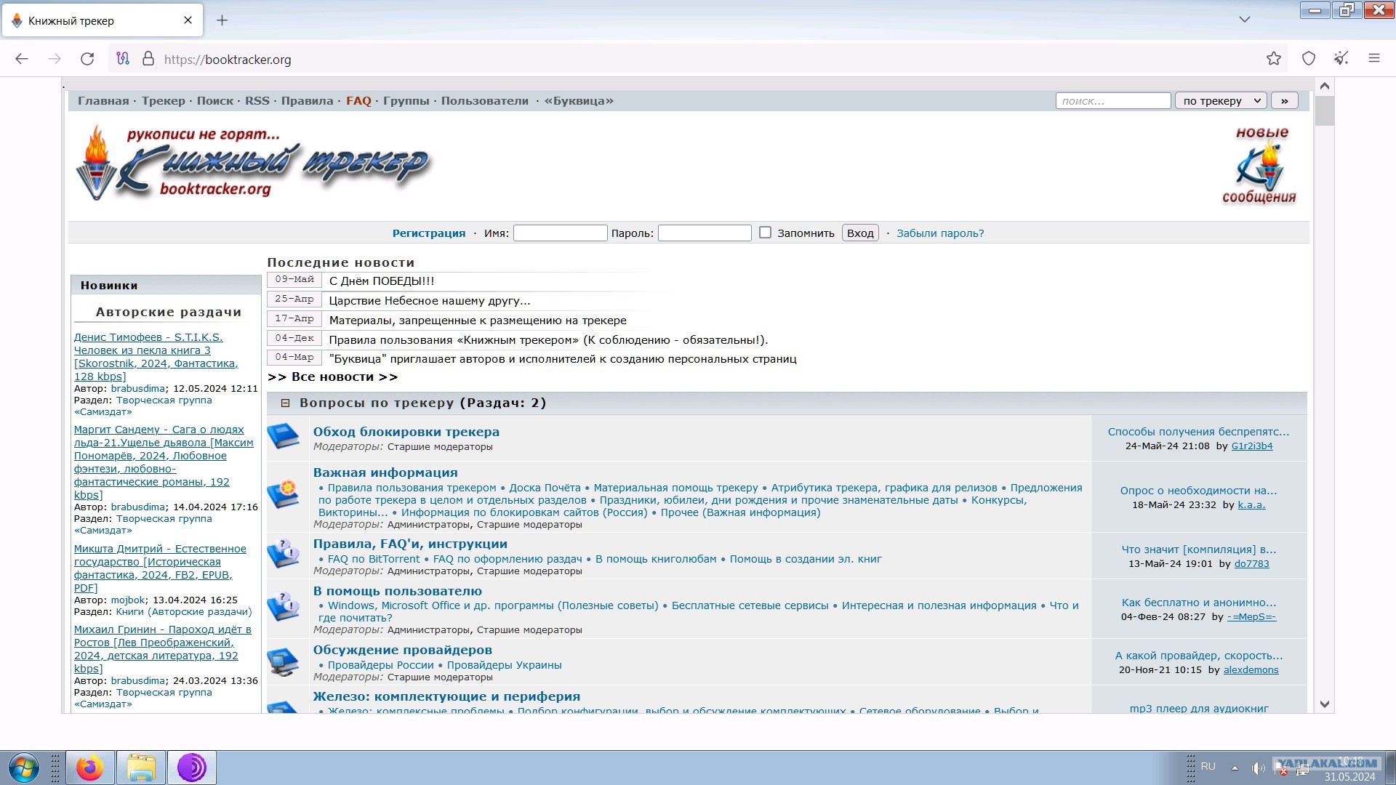The width and height of the screenshot is (1396, 785).
Task: Open user profile G1r2i3b4
Action: point(1252,446)
